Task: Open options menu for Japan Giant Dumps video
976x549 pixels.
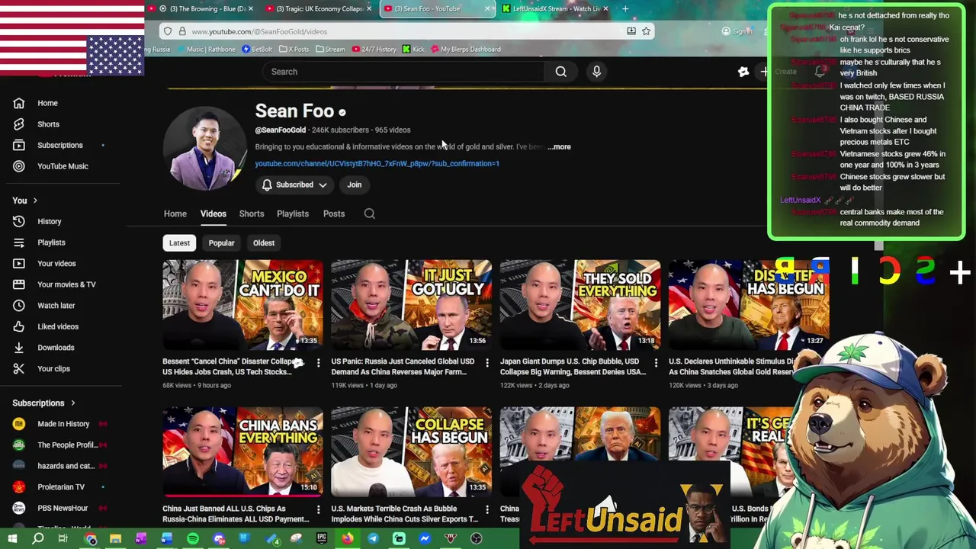Action: 656,363
